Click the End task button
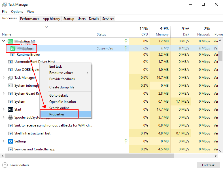Viewport: 223px width, 172px height. click(208, 165)
